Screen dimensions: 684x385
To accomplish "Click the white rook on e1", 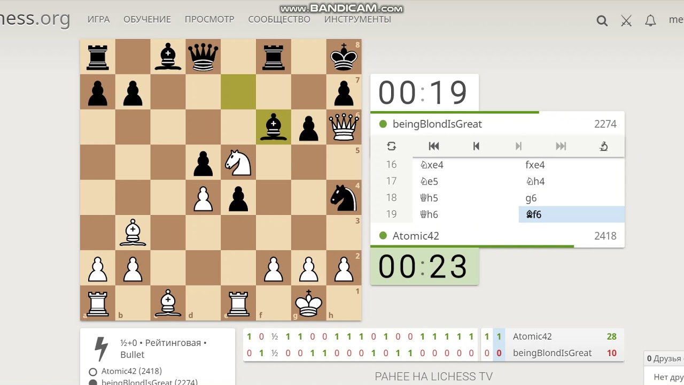I will (238, 303).
